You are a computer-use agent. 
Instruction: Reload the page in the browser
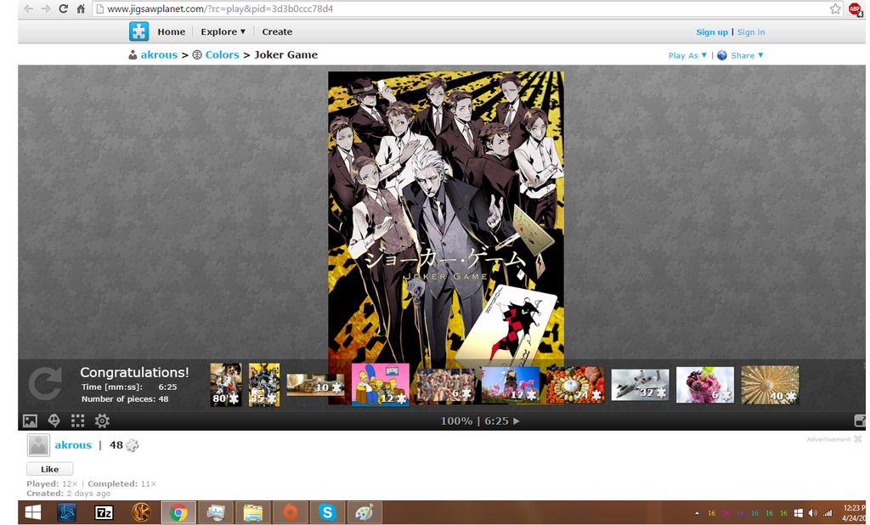(x=63, y=8)
